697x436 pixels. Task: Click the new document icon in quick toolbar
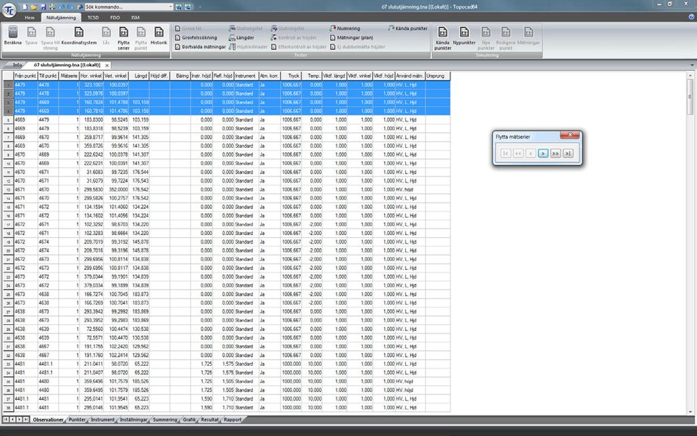[25, 7]
